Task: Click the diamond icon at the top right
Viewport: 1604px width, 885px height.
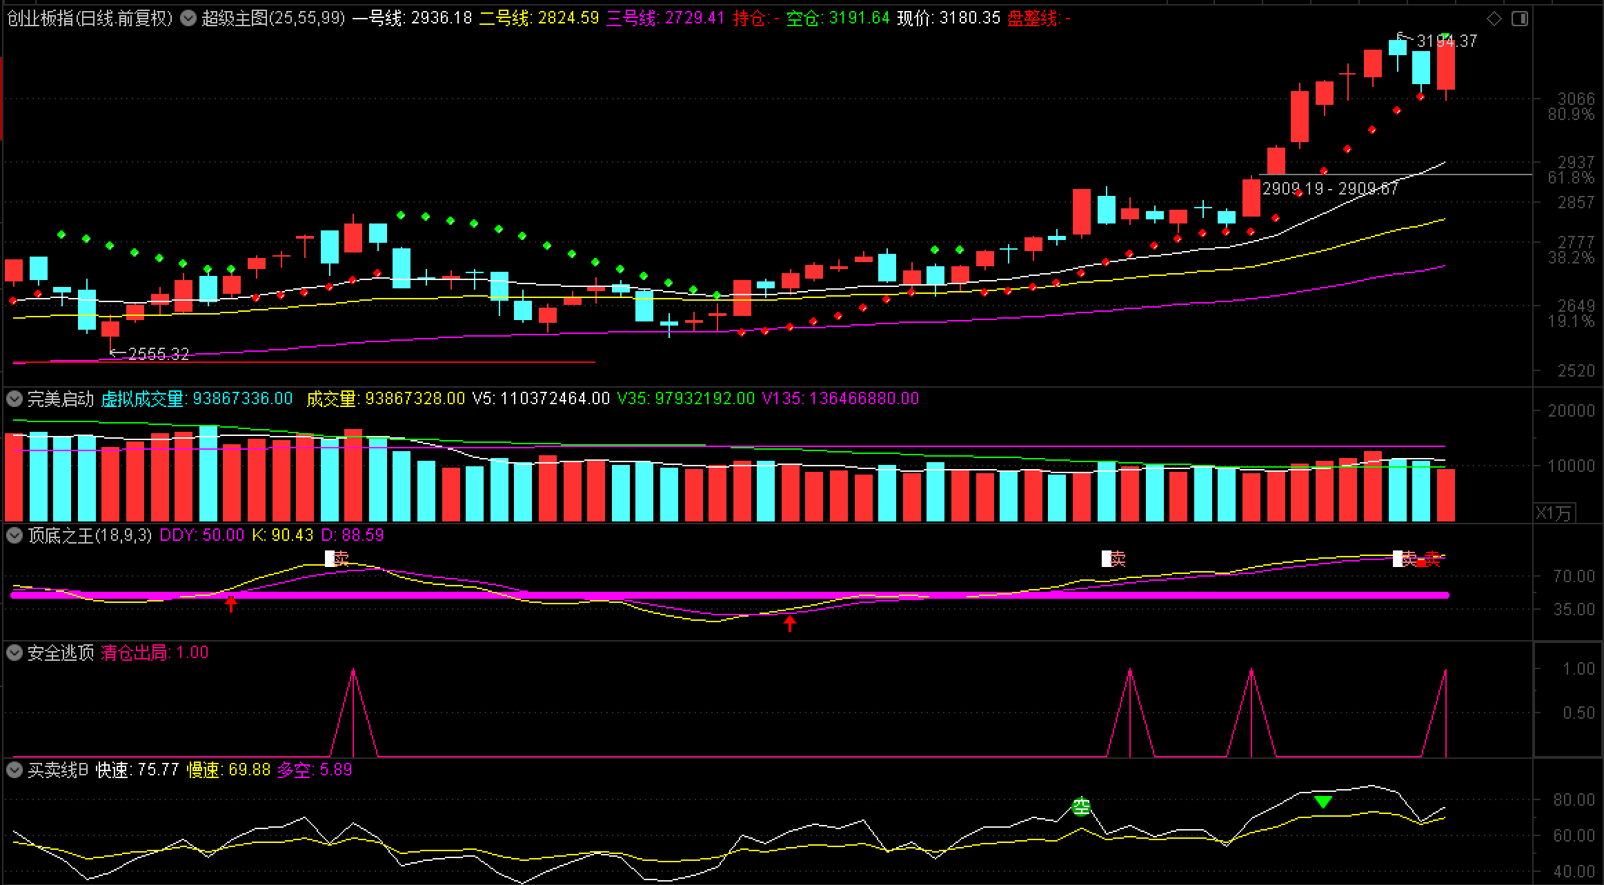Action: click(x=1494, y=19)
